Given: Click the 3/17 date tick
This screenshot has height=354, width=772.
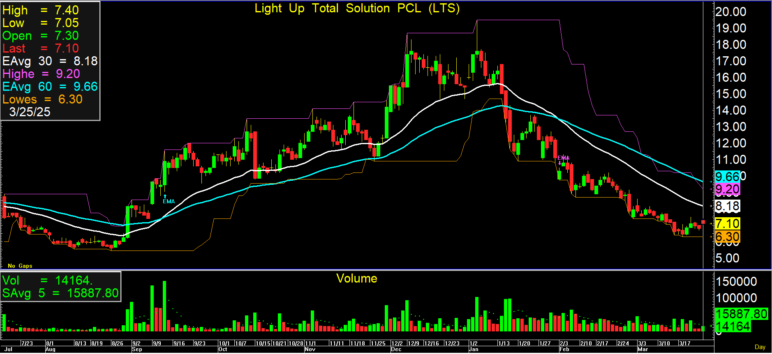Looking at the screenshot, I should pos(685,343).
